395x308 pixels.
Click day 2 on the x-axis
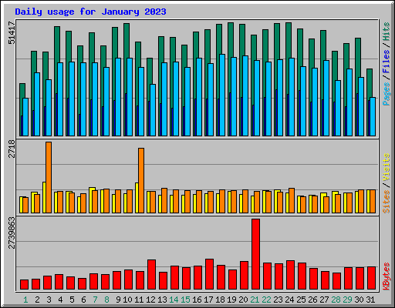37,300
